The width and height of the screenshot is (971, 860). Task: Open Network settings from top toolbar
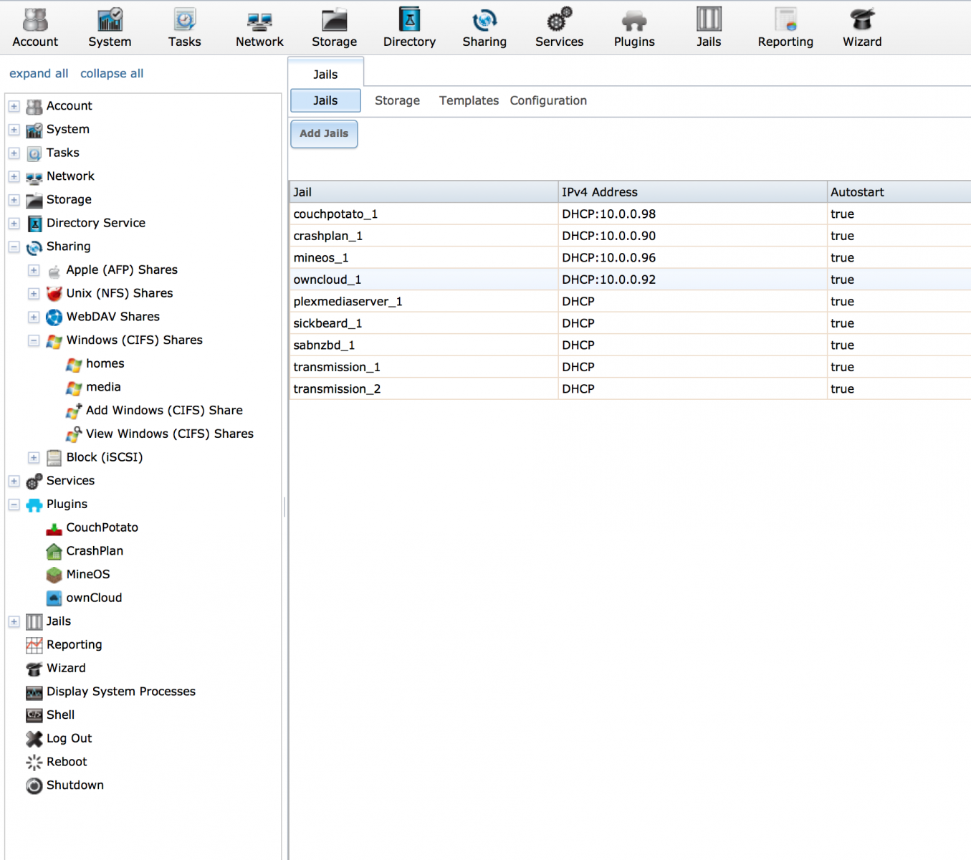tap(259, 27)
